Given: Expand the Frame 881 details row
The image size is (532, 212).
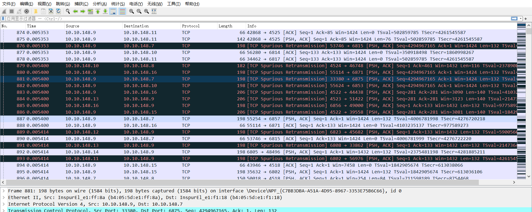Looking at the screenshot, I should pos(4,191).
